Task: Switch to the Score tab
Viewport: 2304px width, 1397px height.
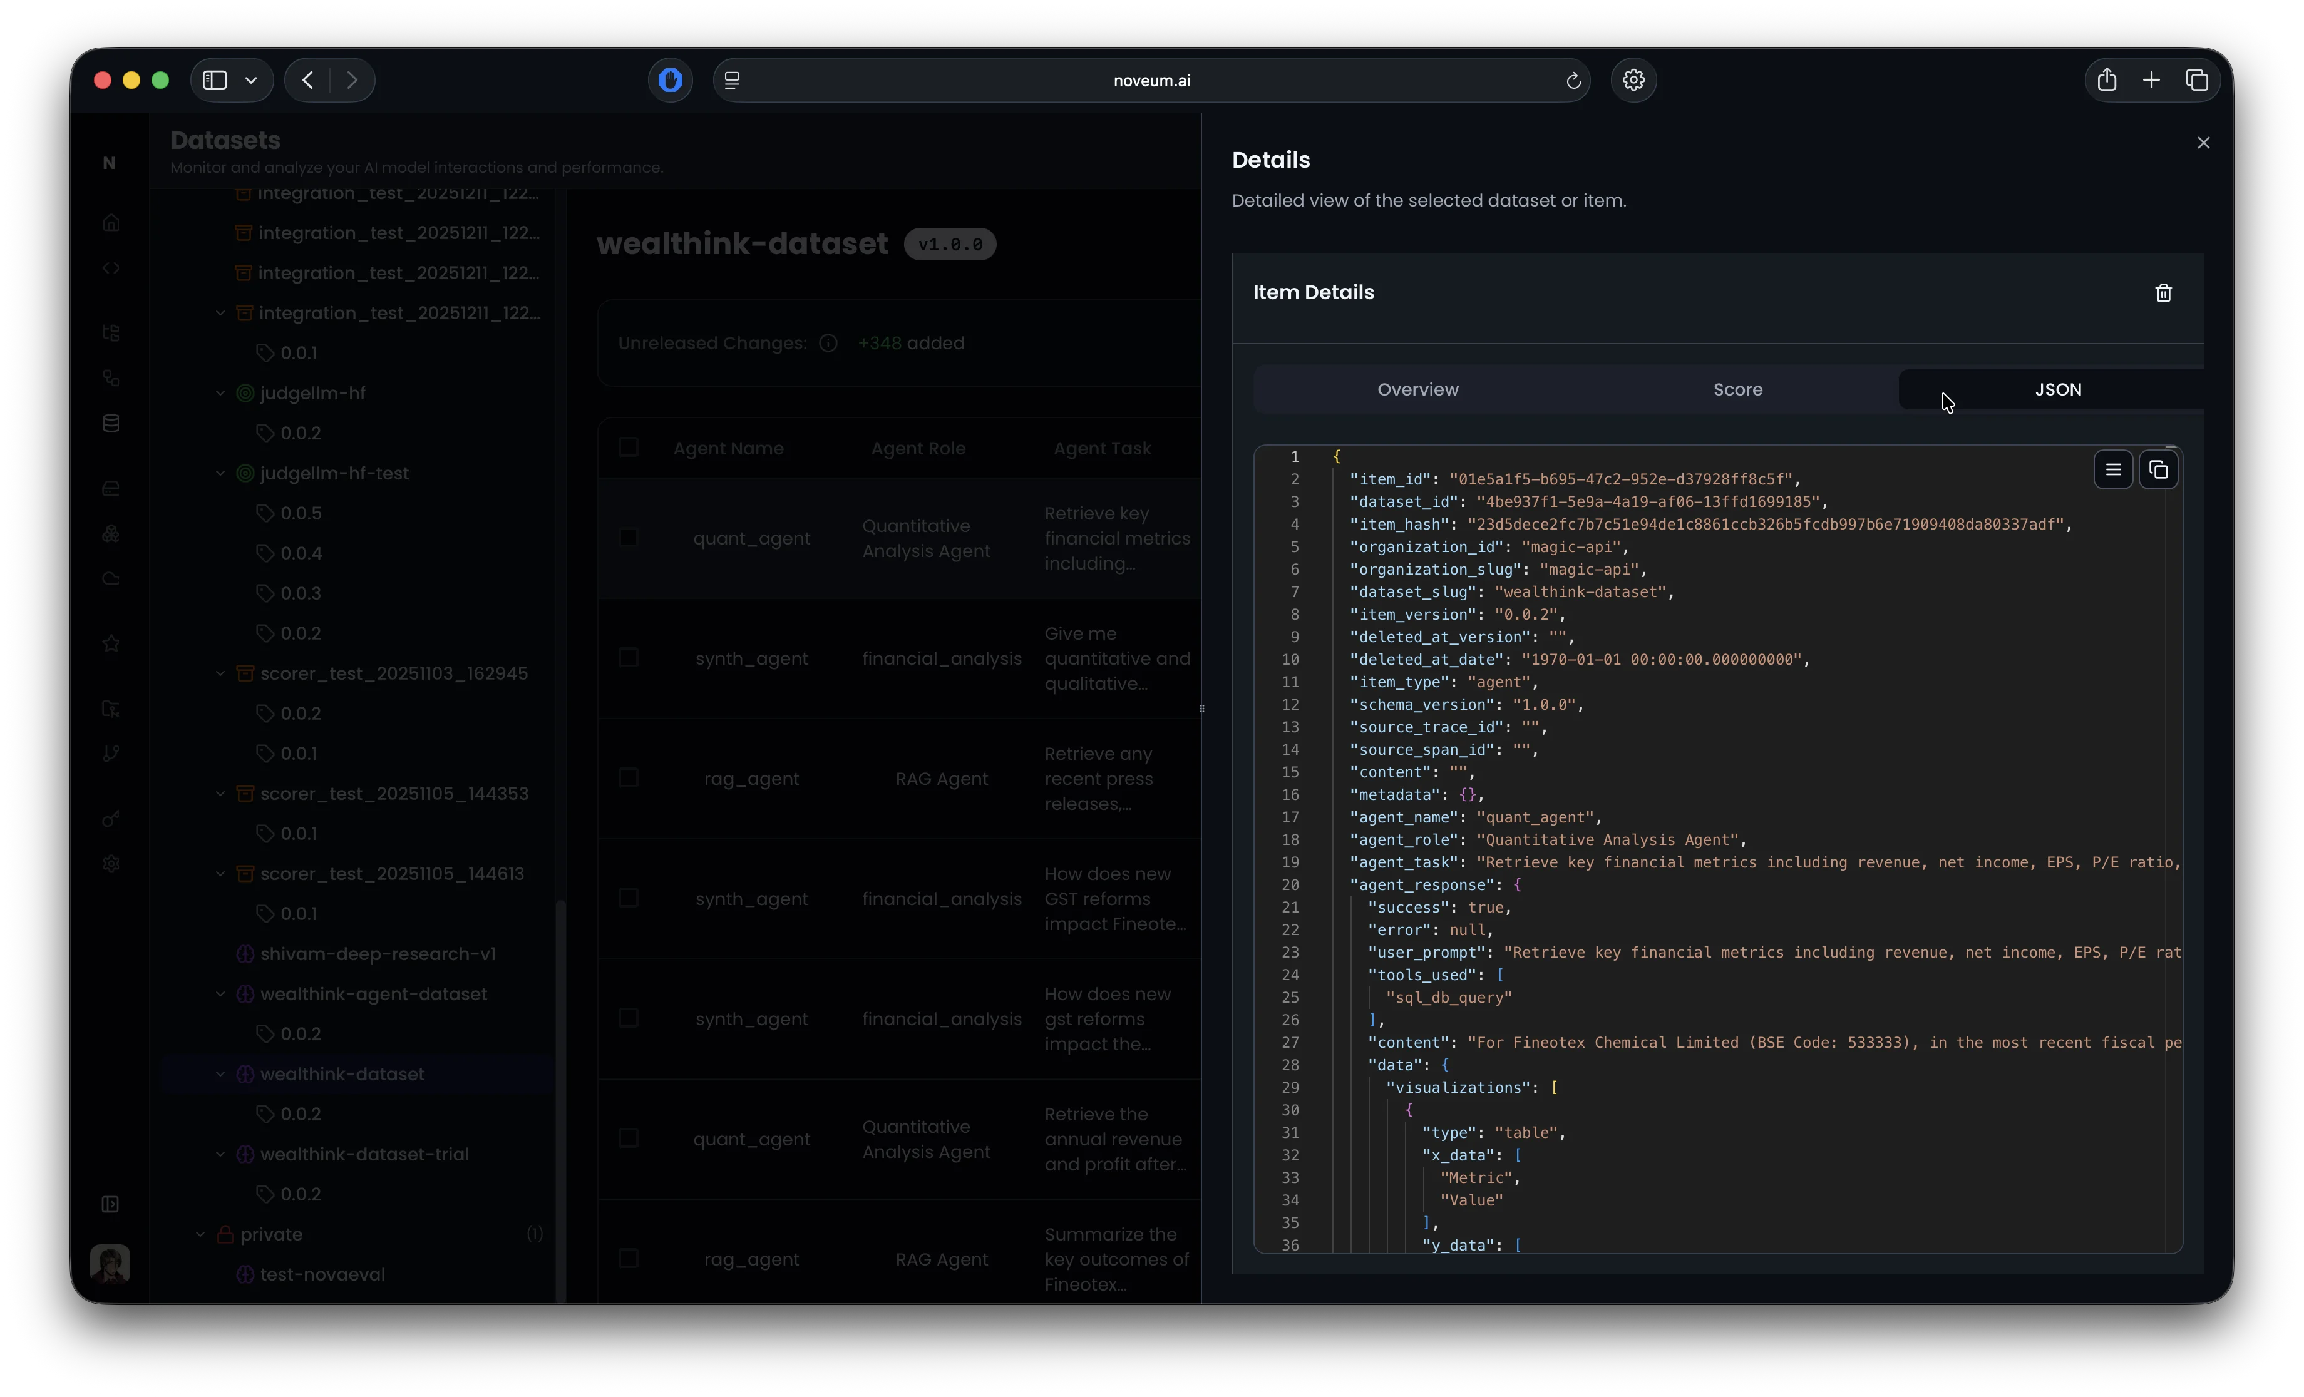Action: (1737, 390)
